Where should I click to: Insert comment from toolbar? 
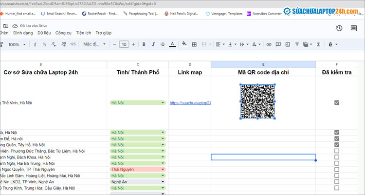278,44
